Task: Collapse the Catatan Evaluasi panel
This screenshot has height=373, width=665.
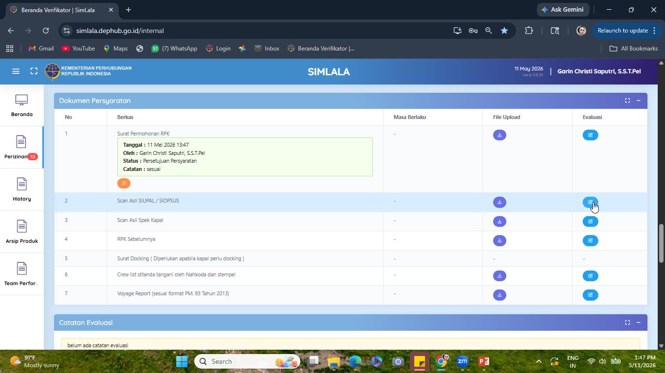Action: pos(638,322)
